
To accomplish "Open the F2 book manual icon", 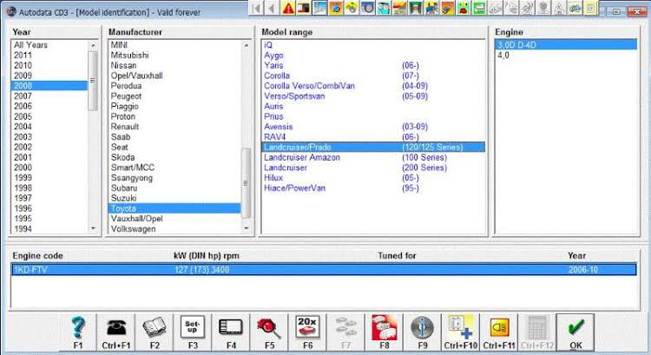I will click(x=154, y=328).
